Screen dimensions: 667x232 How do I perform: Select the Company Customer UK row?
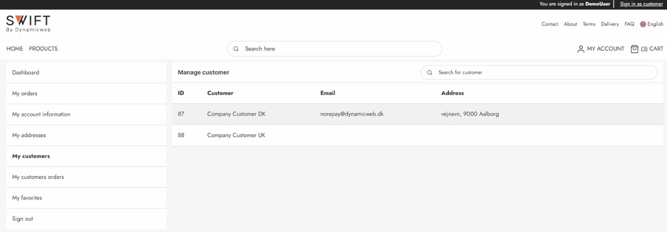tap(236, 135)
